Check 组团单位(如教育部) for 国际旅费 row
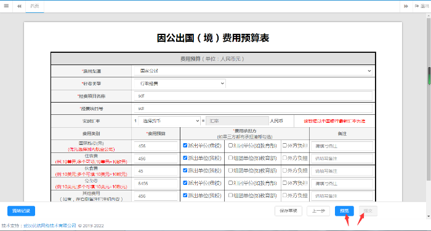Viewport: 431px width, 231px height. coord(231,146)
